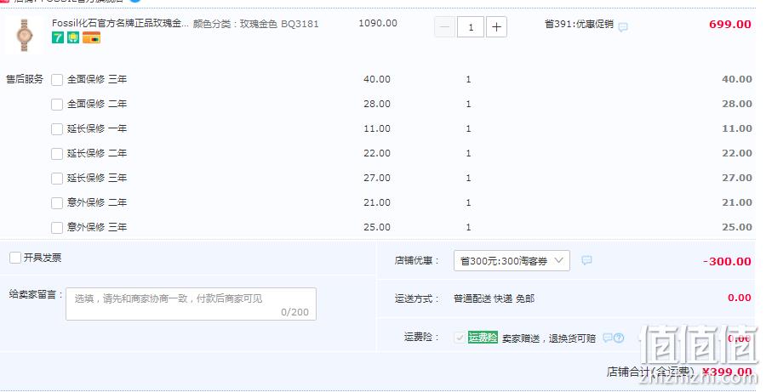
Task: Click the 运送方式 label
Action: [416, 298]
